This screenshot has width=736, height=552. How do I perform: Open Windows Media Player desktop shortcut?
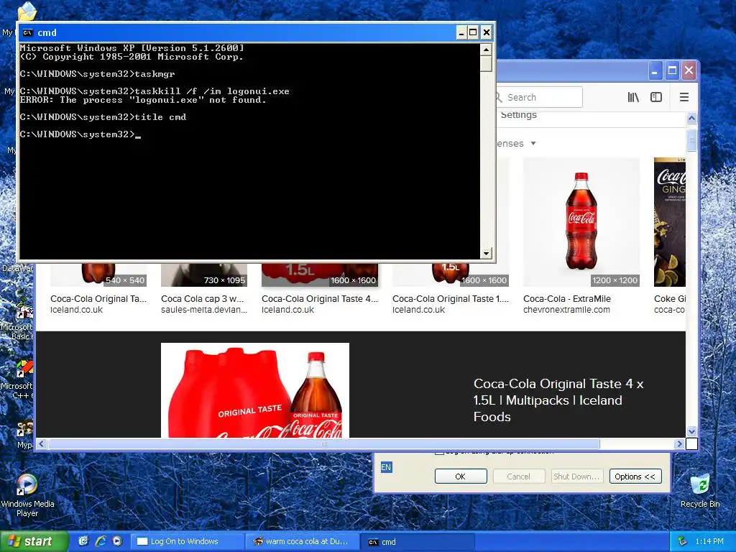click(27, 496)
